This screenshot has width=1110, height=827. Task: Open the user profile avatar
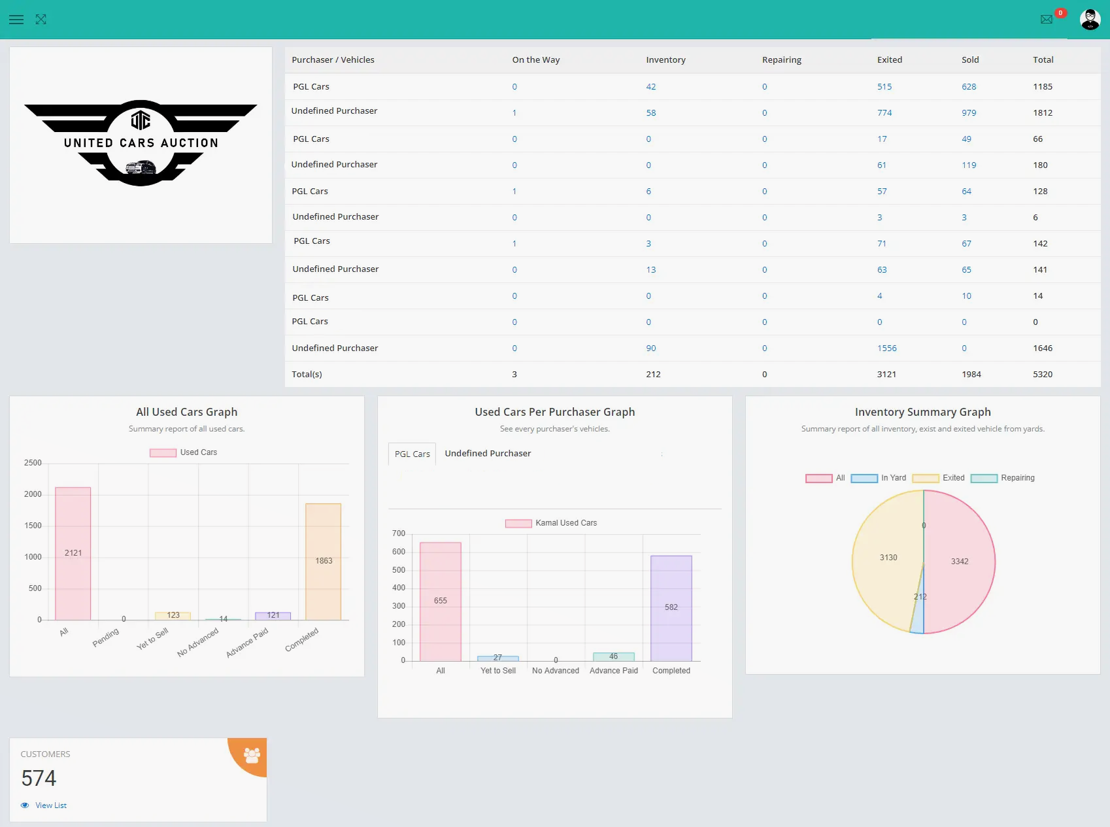[1090, 20]
